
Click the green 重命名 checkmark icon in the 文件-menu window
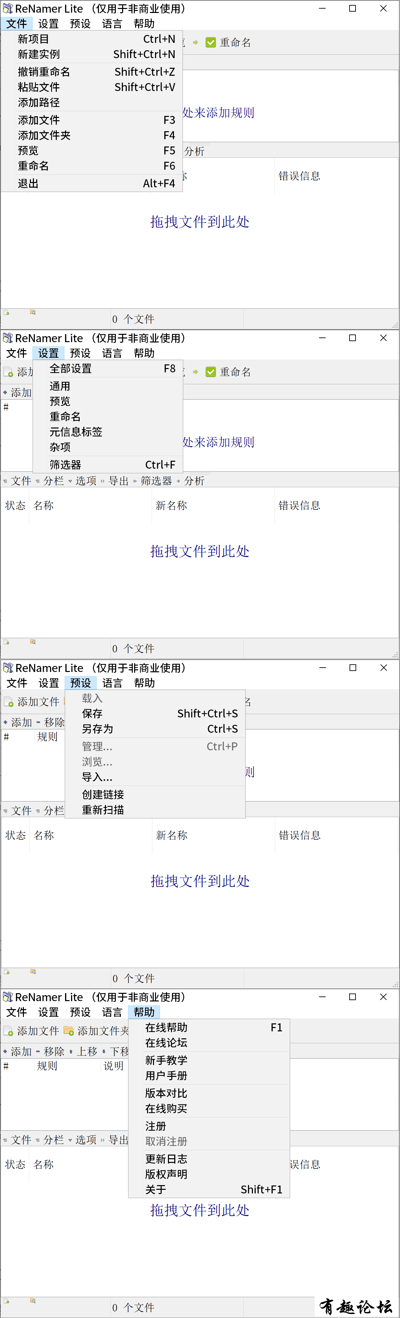[210, 43]
